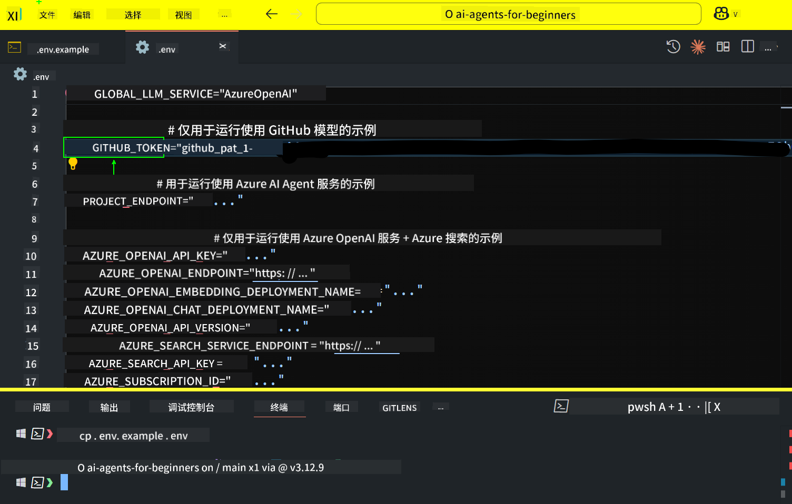Image resolution: width=792 pixels, height=504 pixels.
Task: Expand the Copilot dropdown chevron
Action: pyautogui.click(x=736, y=14)
